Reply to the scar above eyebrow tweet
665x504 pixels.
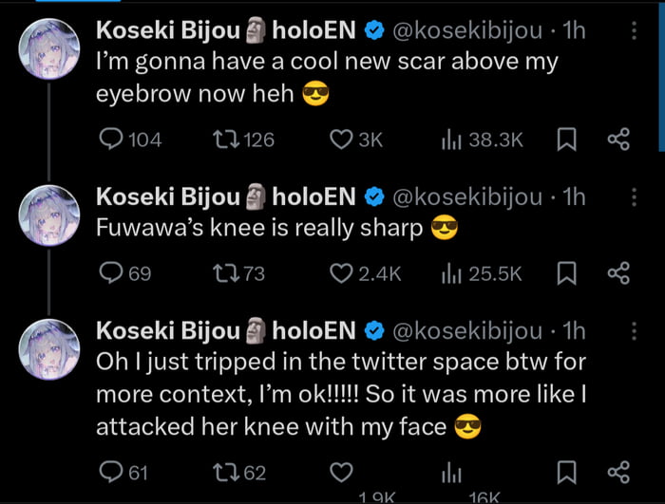pyautogui.click(x=110, y=140)
